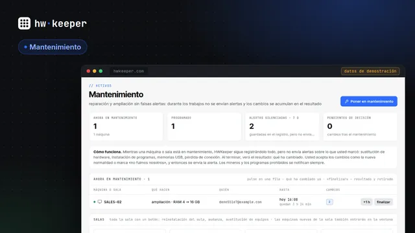Click the 'Mantenimiento' page heading
The width and height of the screenshot is (415, 233).
116,94
